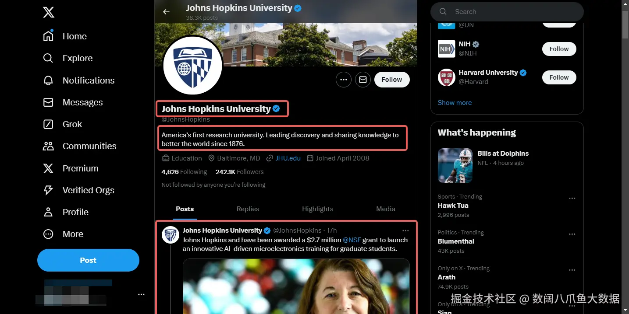Viewport: 629px width, 314px height.
Task: Open the Explore page
Action: click(x=68, y=58)
